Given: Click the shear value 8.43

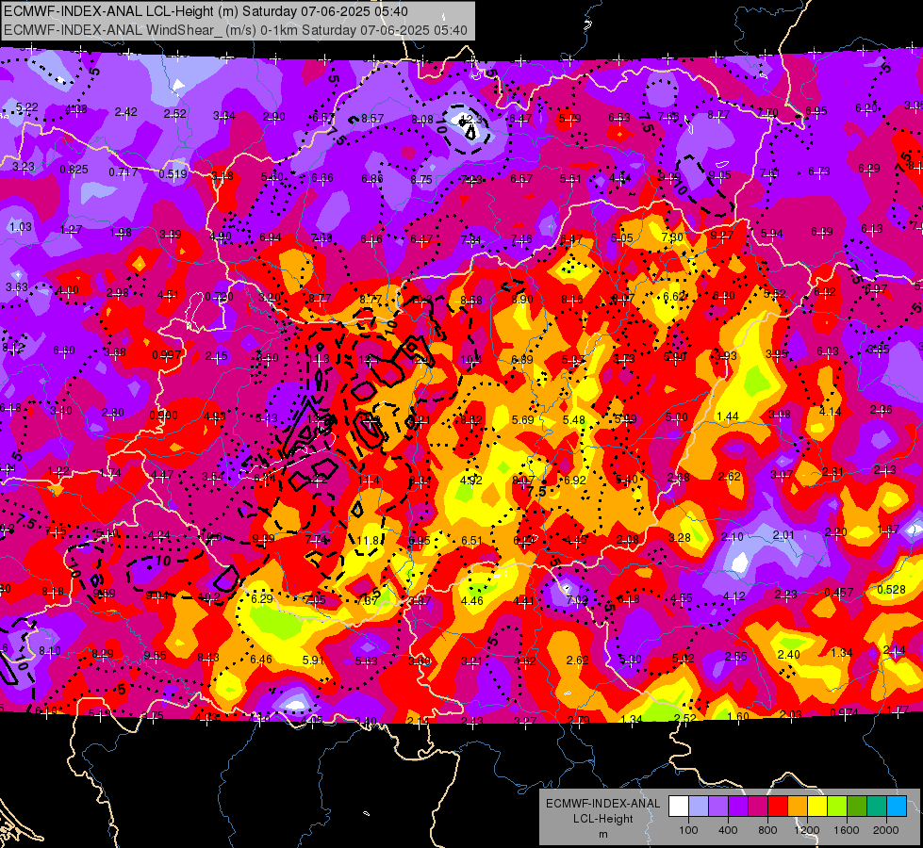Looking at the screenshot, I should point(208,658).
